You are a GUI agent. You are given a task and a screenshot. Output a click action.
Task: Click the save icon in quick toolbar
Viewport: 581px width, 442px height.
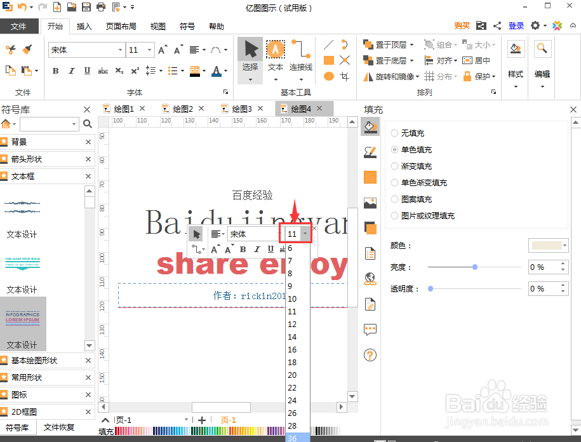pos(86,7)
